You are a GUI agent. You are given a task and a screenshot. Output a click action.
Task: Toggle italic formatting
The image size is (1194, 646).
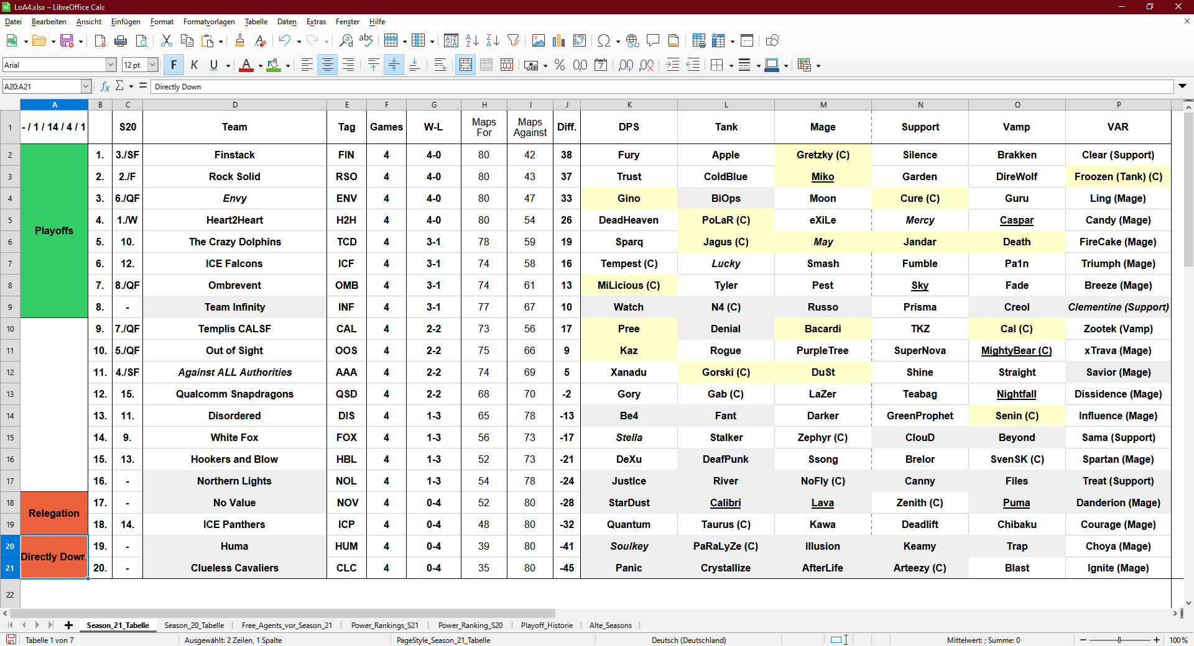(x=194, y=65)
